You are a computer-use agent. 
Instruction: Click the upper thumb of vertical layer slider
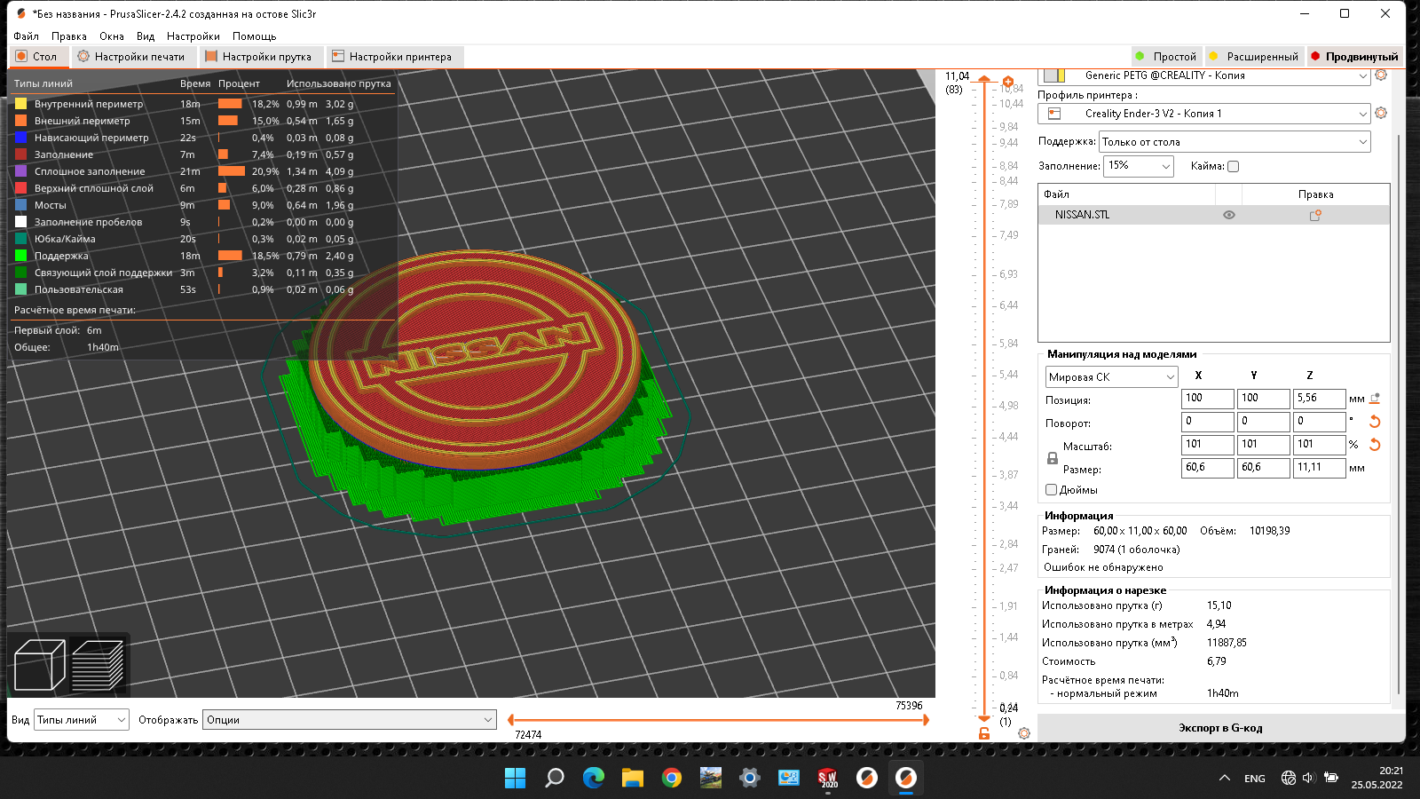(984, 80)
